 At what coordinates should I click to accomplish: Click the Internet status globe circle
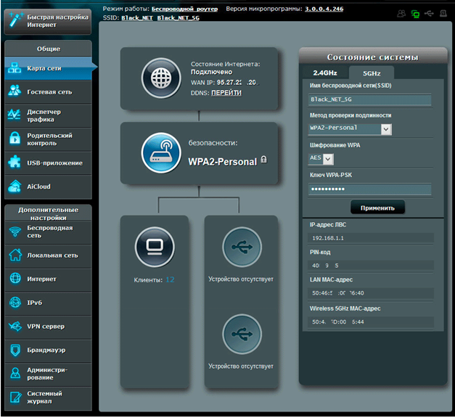point(161,78)
